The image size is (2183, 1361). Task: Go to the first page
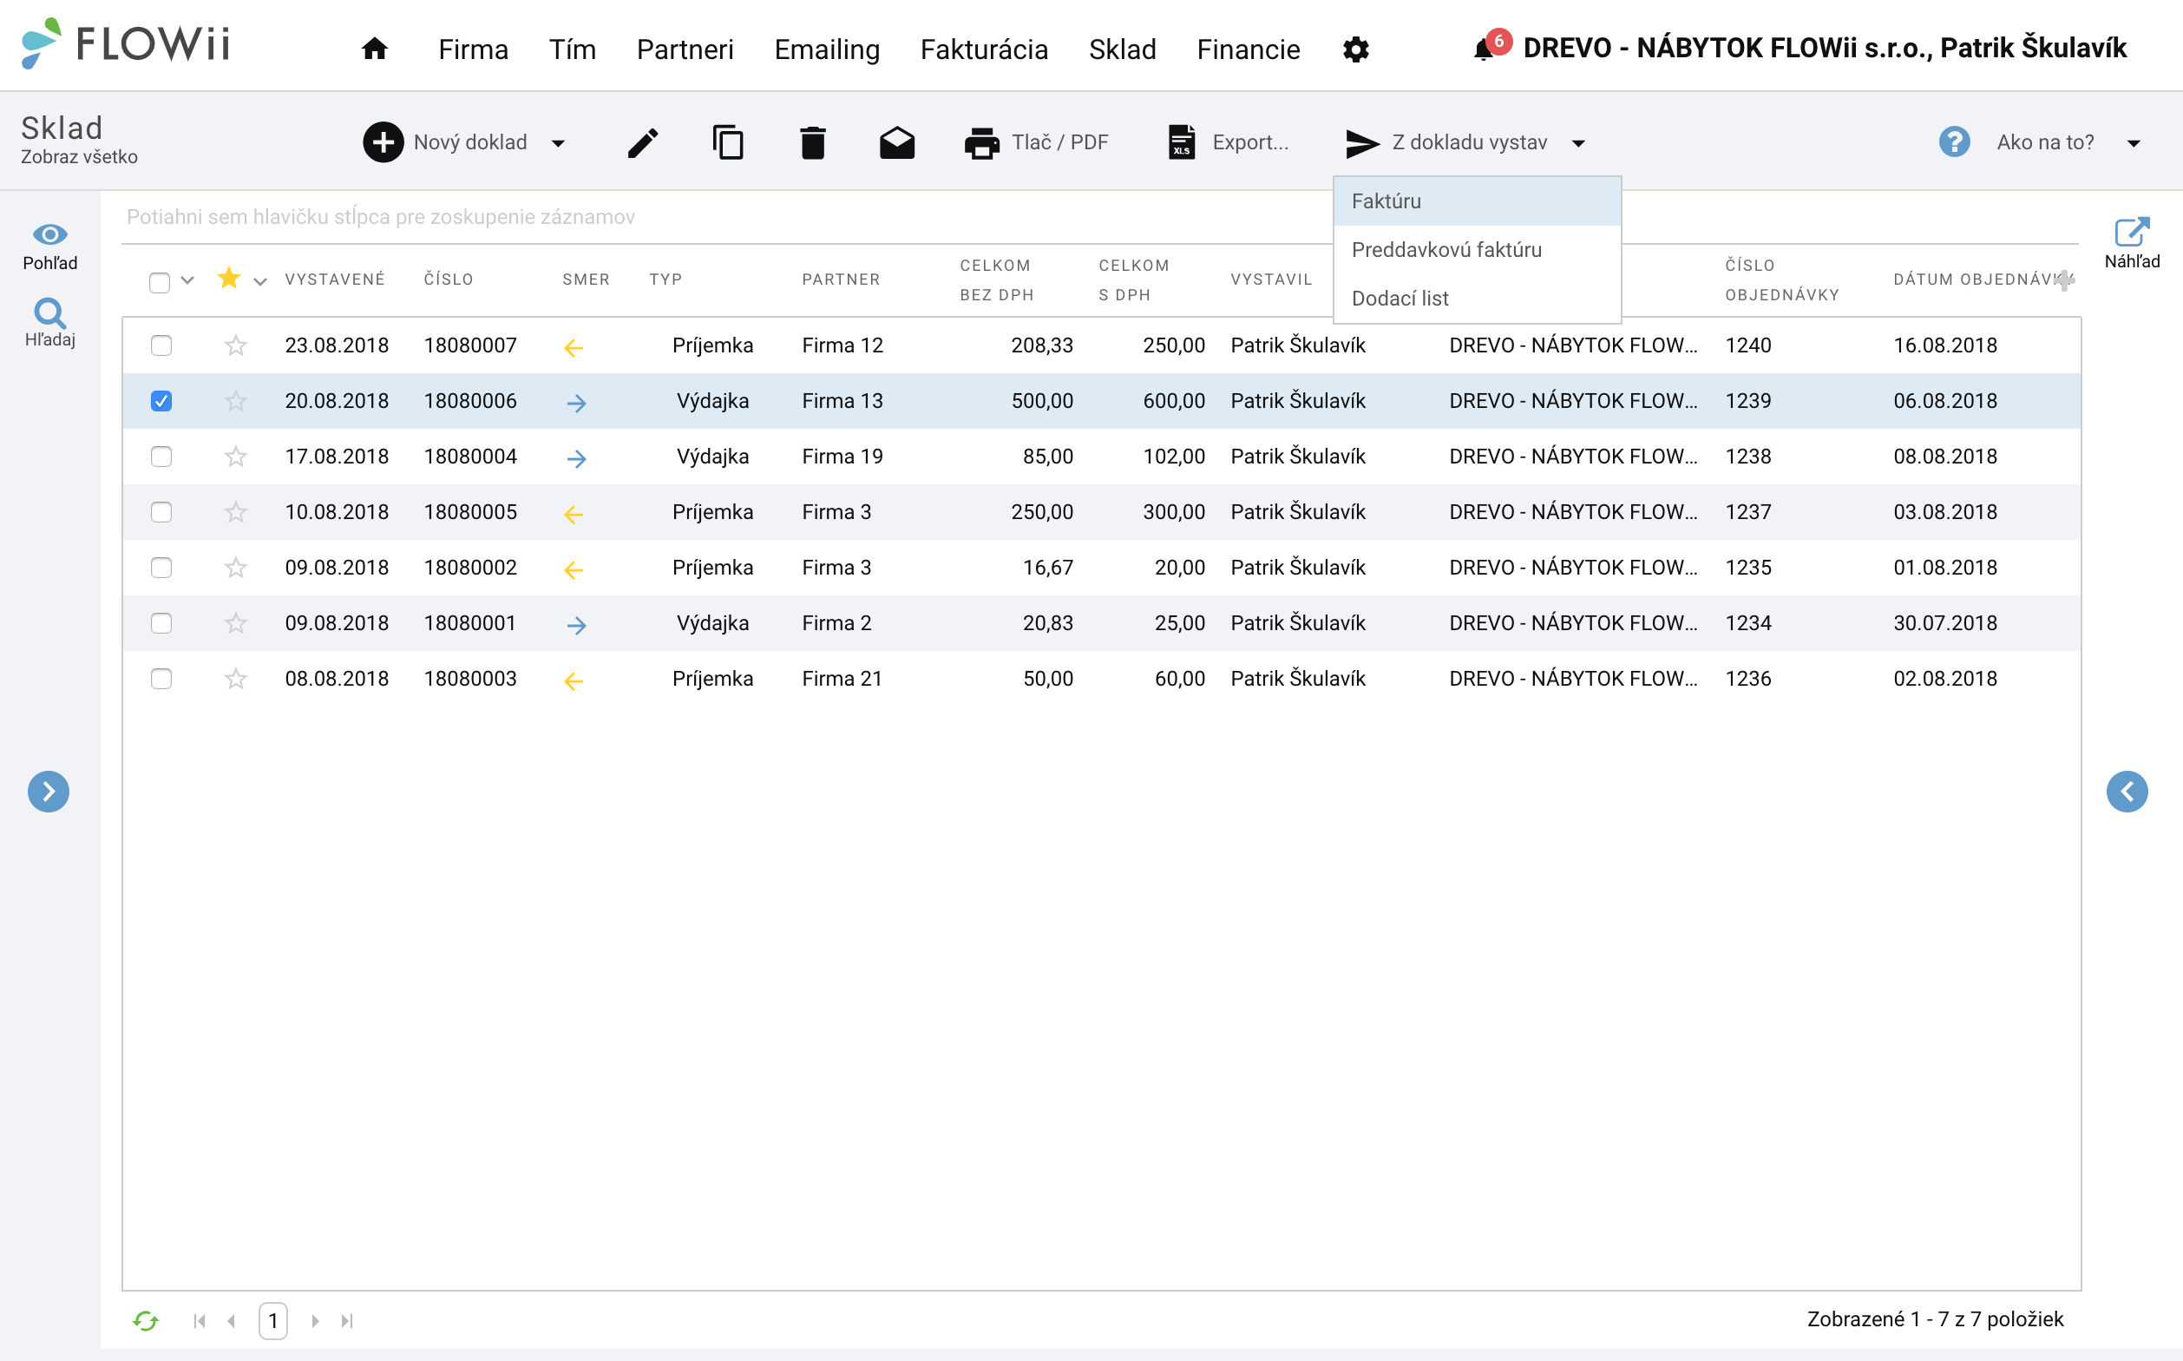[x=200, y=1320]
